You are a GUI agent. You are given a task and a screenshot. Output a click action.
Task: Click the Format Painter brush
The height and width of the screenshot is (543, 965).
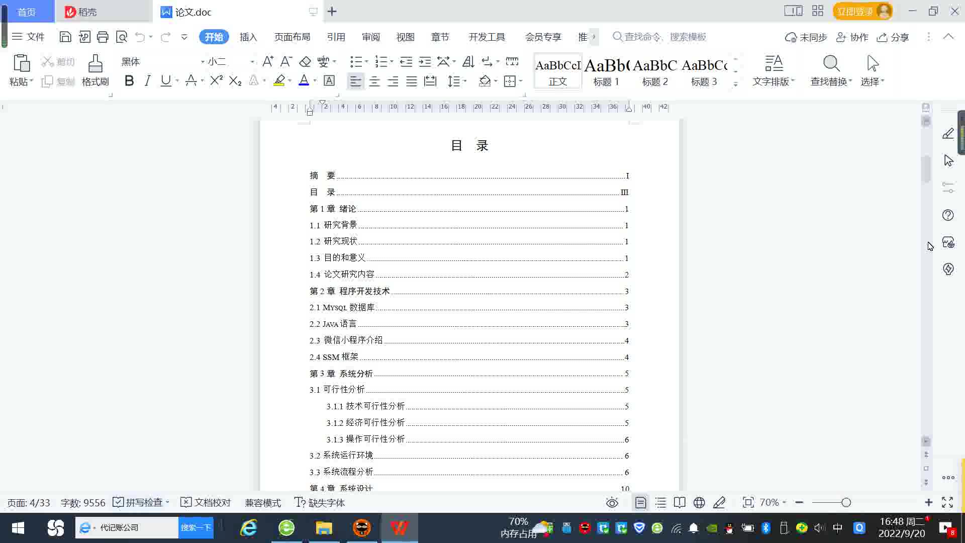click(95, 64)
